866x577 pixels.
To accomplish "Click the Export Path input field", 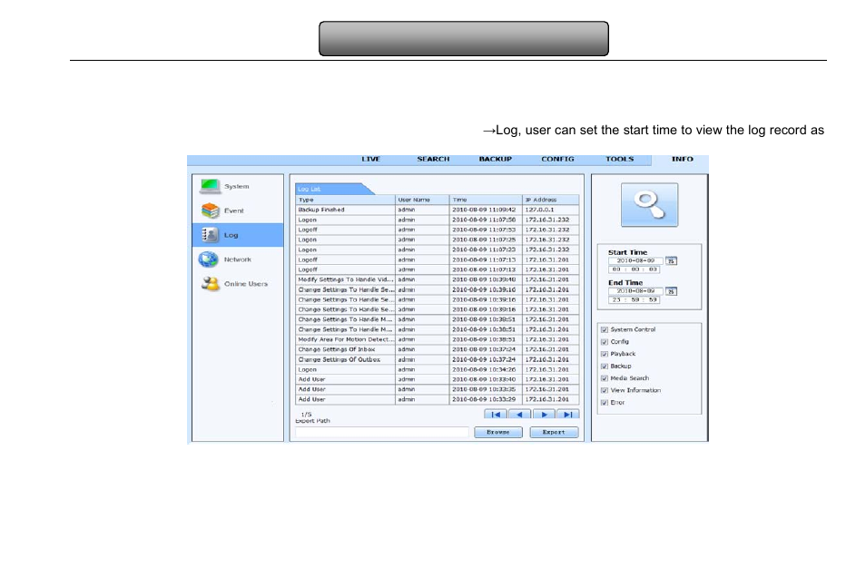I will tap(382, 433).
